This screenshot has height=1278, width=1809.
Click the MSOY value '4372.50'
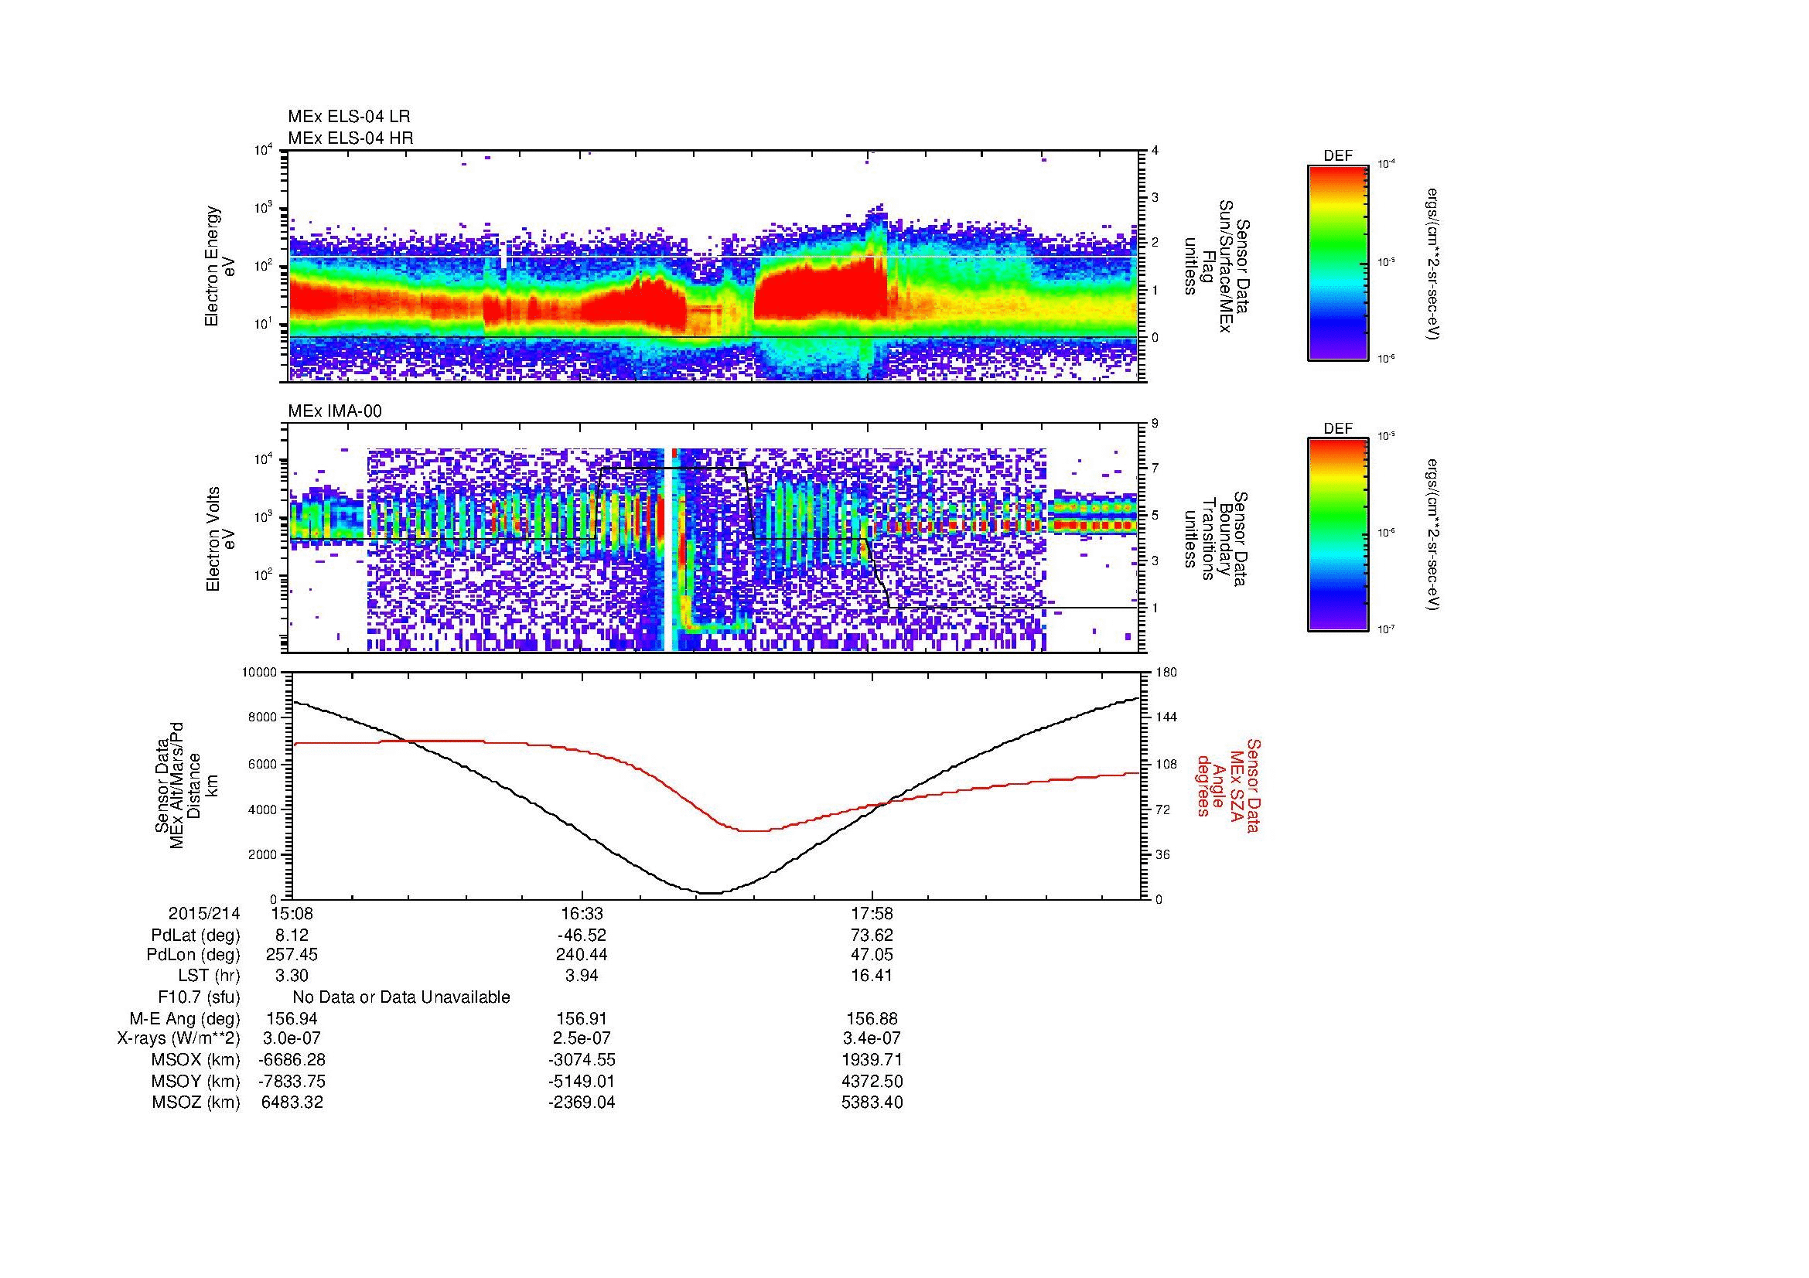[872, 1081]
